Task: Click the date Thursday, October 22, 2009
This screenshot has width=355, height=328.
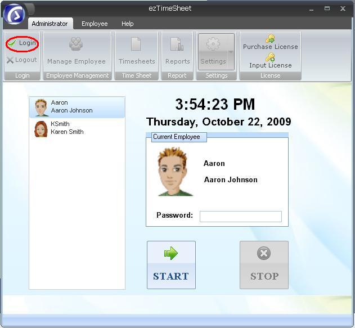Action: [219, 122]
